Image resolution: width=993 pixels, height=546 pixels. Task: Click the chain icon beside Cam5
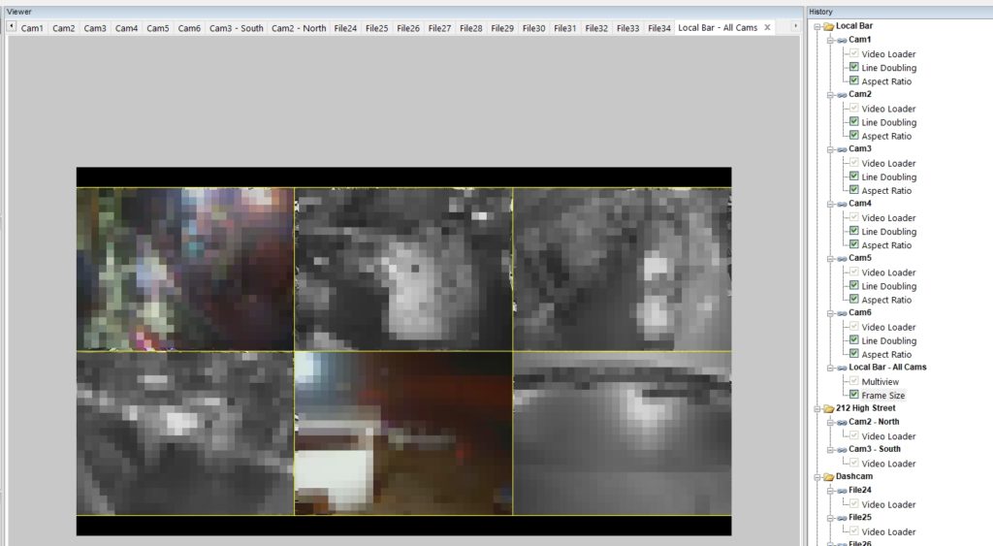point(842,258)
